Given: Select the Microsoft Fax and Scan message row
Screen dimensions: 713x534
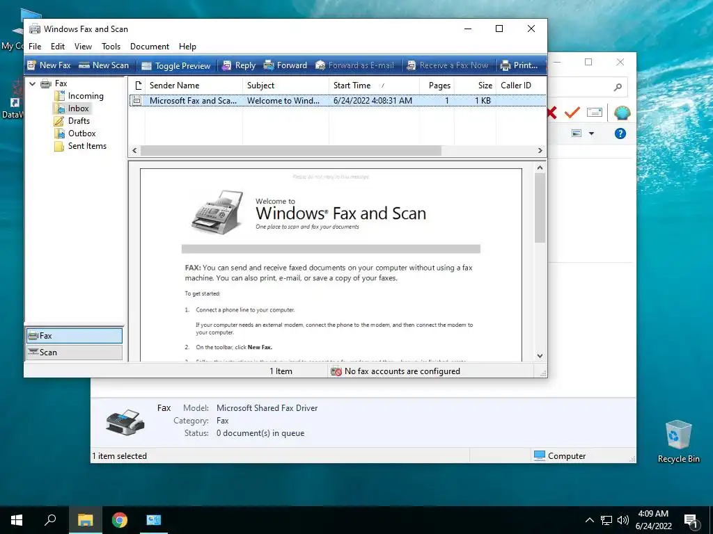Looking at the screenshot, I should (x=338, y=101).
